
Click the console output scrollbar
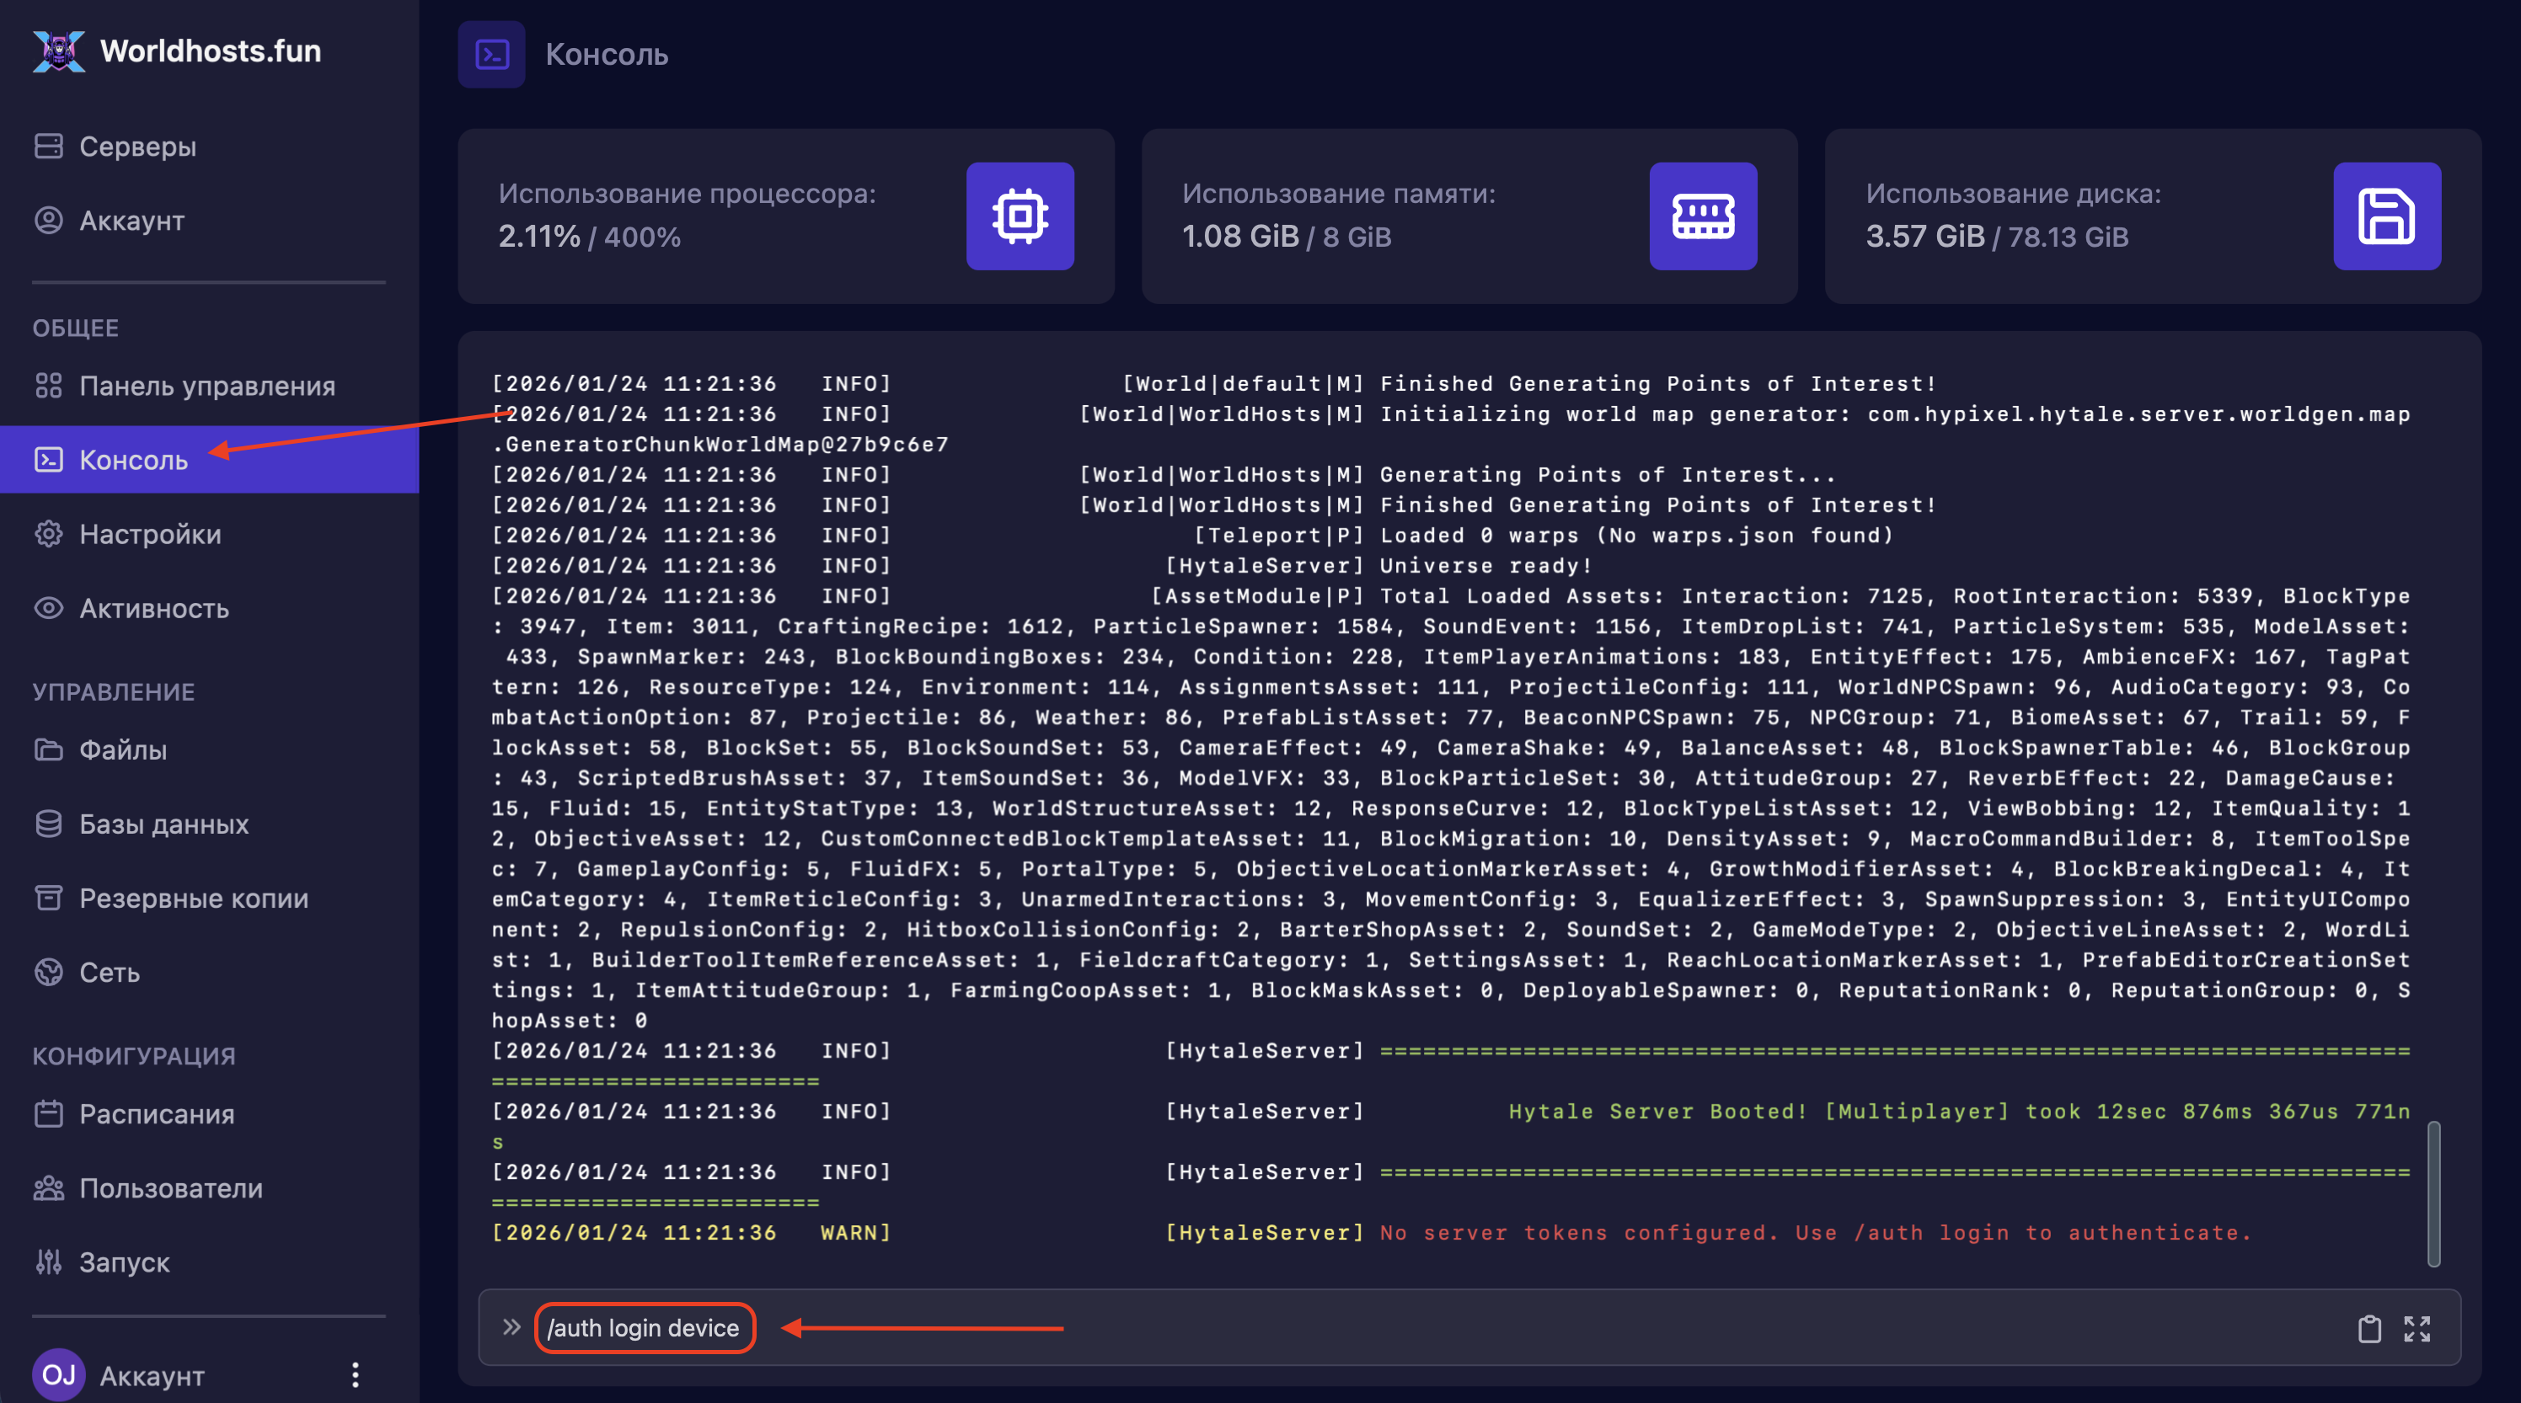pos(2433,1193)
